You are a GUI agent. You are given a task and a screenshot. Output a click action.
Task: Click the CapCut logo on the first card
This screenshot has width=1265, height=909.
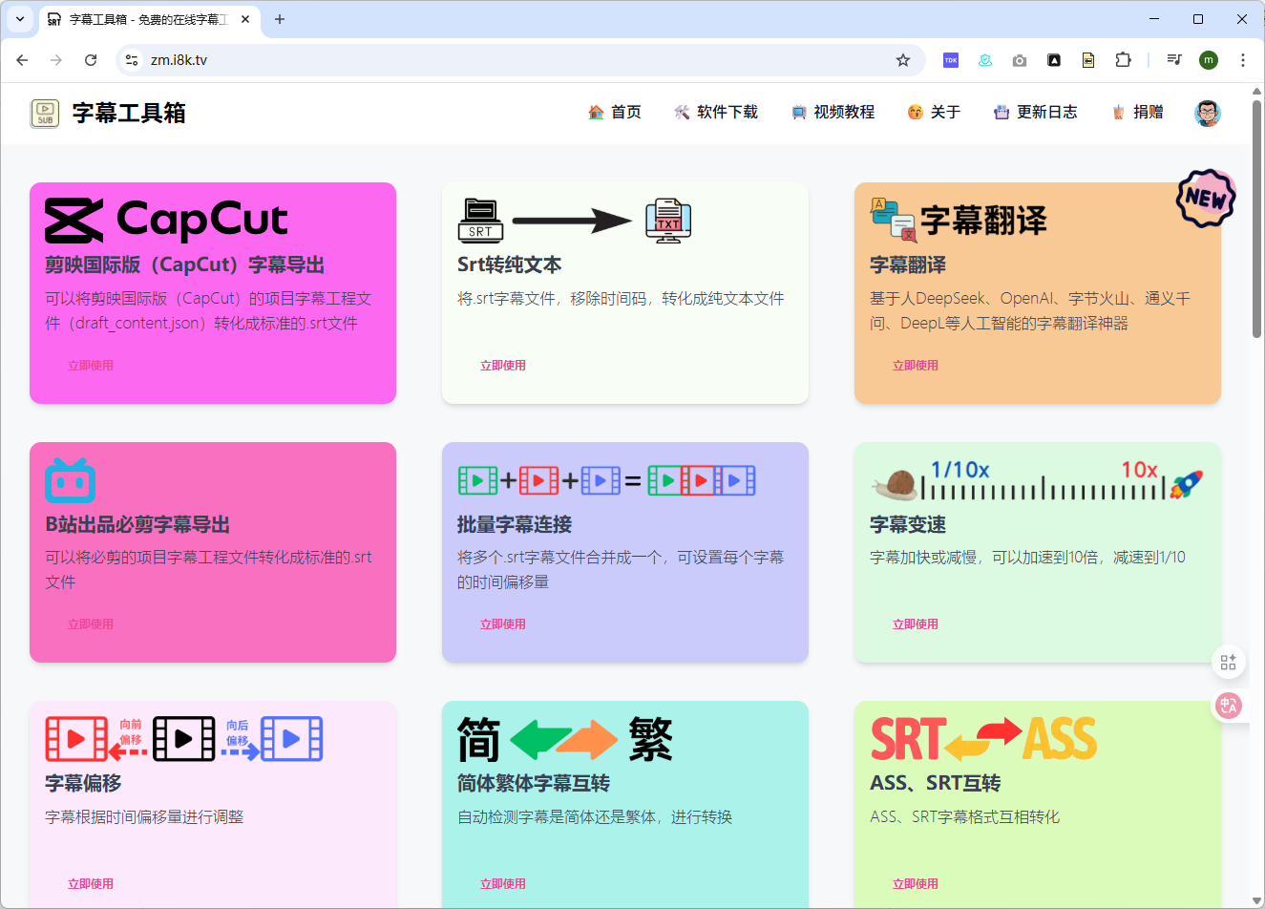click(x=166, y=221)
